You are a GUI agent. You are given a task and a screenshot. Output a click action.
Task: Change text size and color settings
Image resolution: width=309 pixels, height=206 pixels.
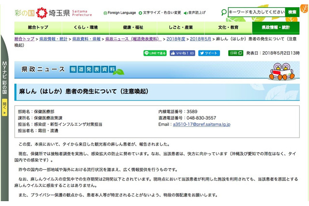click(x=160, y=13)
